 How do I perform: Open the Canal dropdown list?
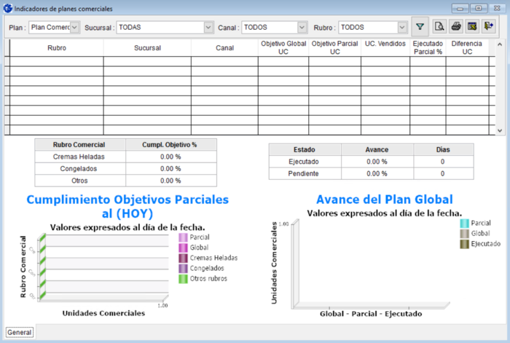click(302, 27)
